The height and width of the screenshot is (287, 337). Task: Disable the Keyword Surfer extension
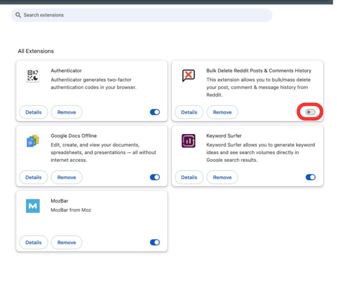(310, 177)
